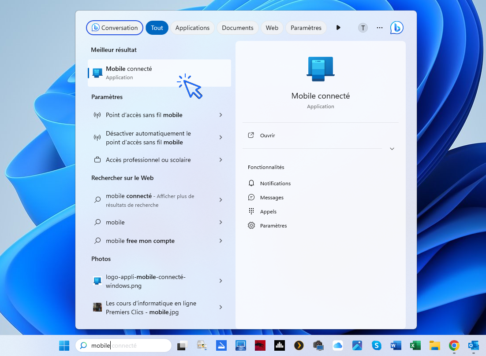Open the monitor screen app in taskbar
The image size is (486, 356).
241,345
